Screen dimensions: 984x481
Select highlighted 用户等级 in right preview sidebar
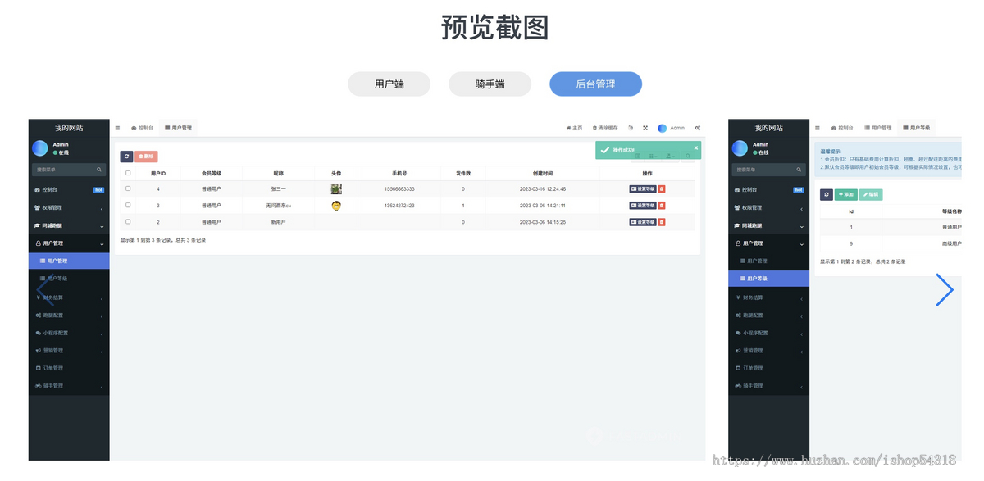pyautogui.click(x=768, y=279)
